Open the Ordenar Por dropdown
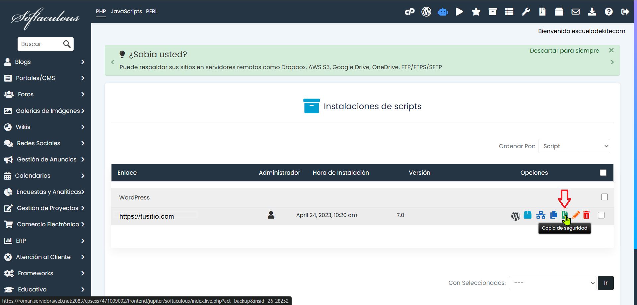 (x=574, y=146)
